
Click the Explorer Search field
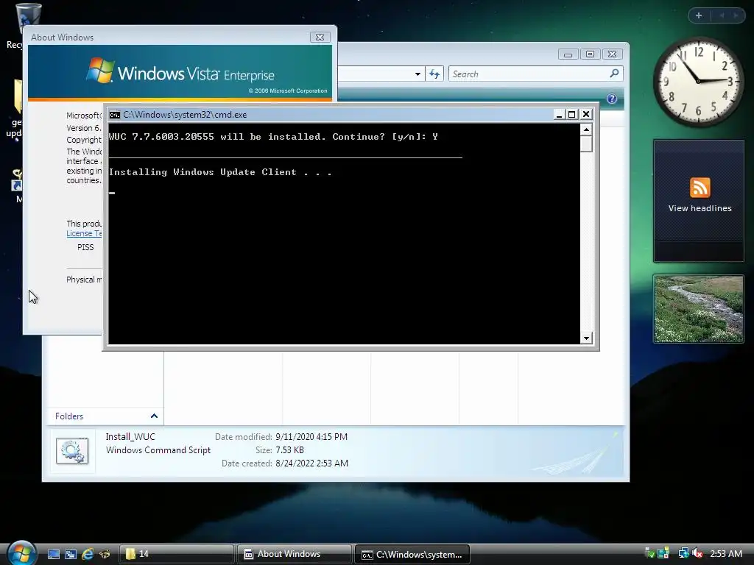coord(536,74)
